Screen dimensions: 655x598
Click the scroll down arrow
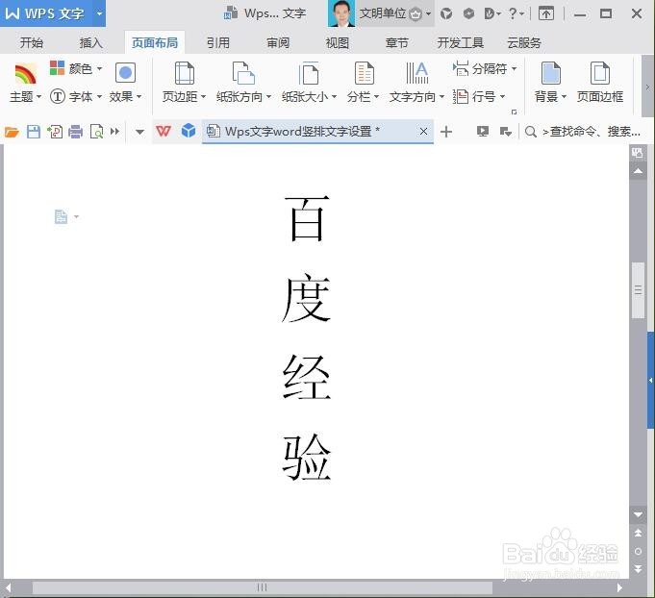tap(638, 514)
